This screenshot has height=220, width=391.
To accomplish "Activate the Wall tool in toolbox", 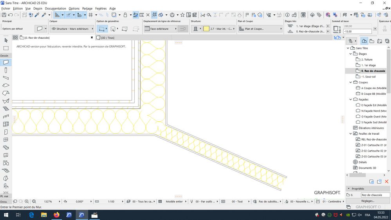I will [6, 62].
